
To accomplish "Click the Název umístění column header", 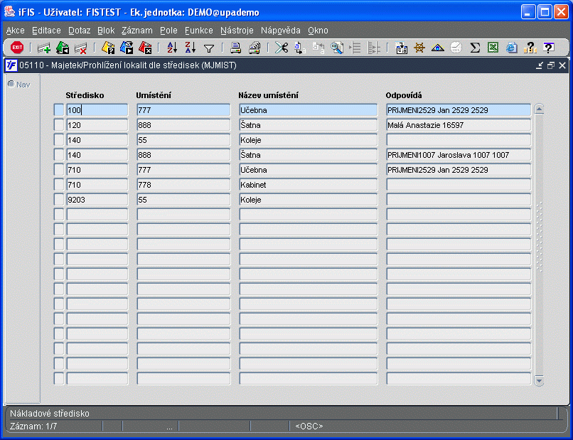I will coord(268,95).
